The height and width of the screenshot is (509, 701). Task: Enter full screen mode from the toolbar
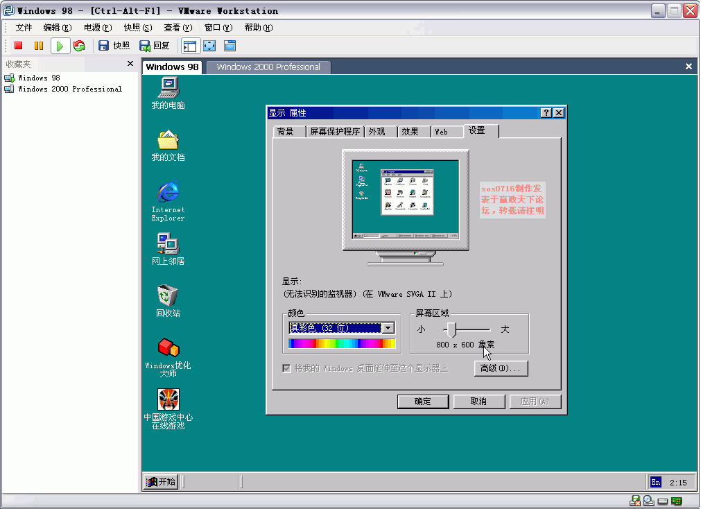click(x=209, y=46)
